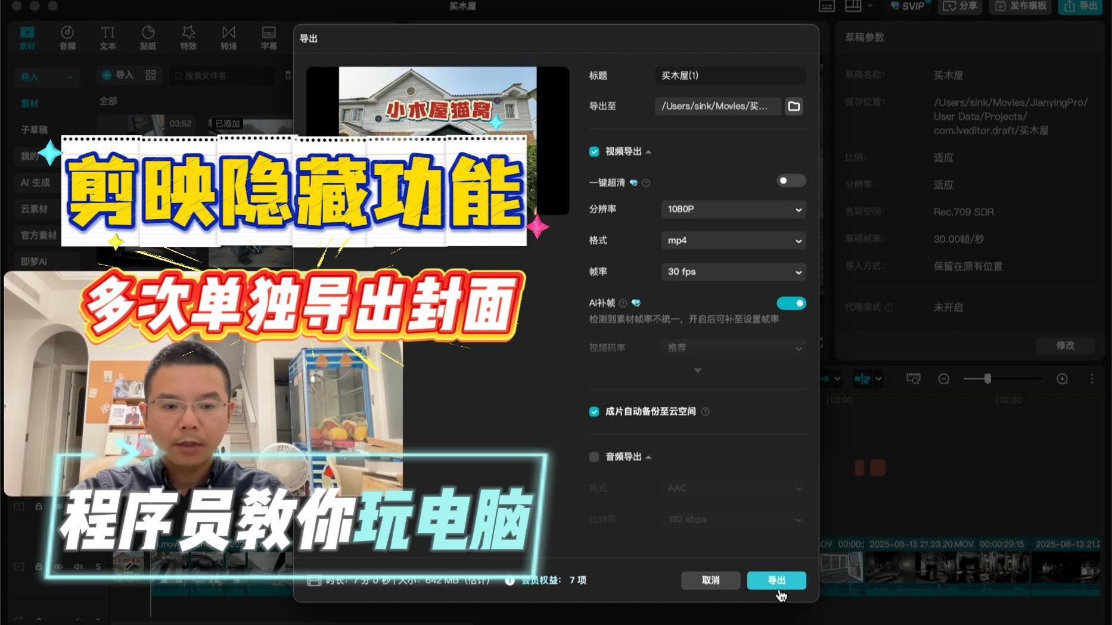Image resolution: width=1112 pixels, height=625 pixels.
Task: Click the timeline zoom slider handle
Action: (987, 379)
